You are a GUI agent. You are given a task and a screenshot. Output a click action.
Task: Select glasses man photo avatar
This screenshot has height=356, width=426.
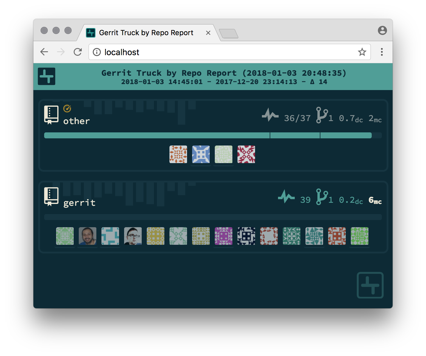[x=133, y=236]
